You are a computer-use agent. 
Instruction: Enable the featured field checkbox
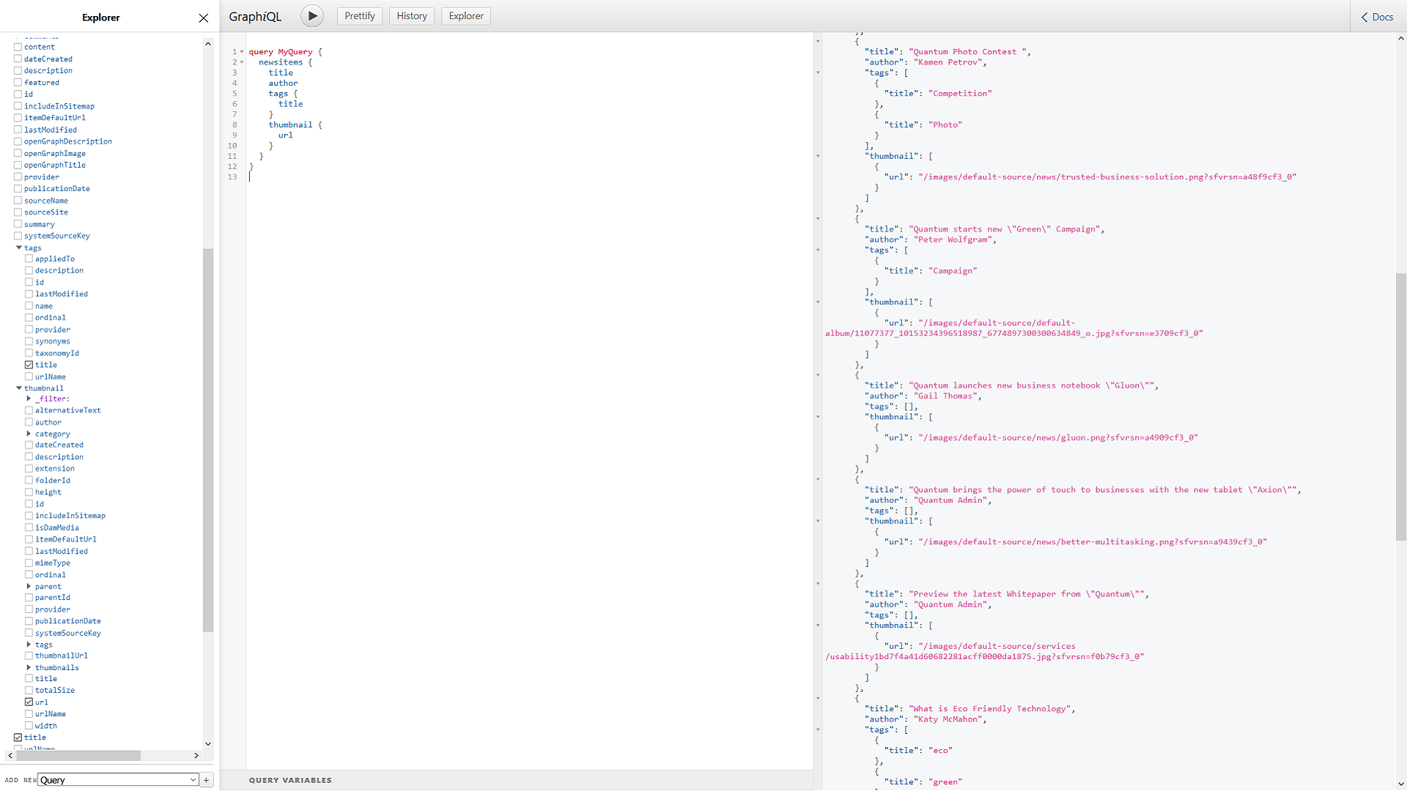pyautogui.click(x=18, y=83)
